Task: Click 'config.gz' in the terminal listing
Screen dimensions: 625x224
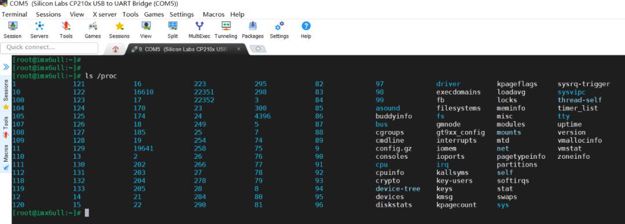Action: [x=394, y=148]
